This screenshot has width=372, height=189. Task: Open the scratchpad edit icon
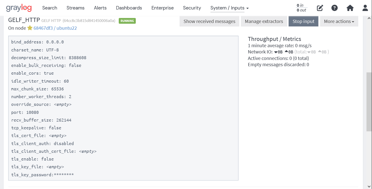(320, 8)
